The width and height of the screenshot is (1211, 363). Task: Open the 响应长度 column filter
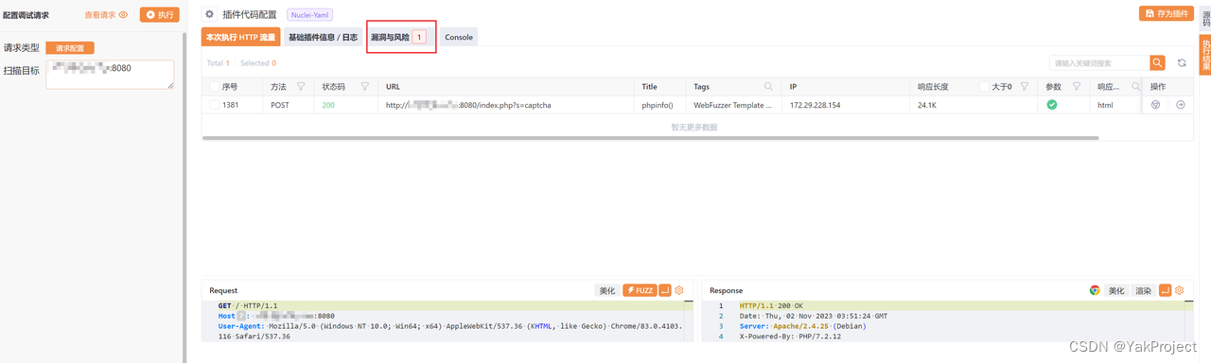[x=1025, y=86]
